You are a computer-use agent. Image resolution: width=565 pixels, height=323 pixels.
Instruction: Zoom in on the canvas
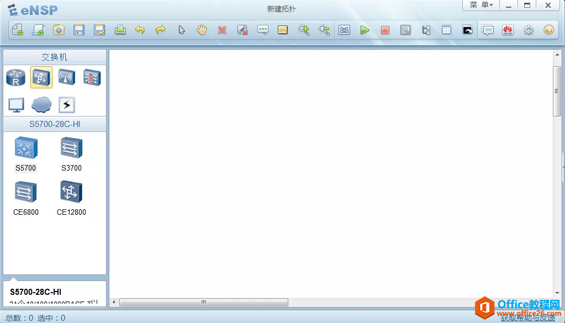[x=304, y=30]
